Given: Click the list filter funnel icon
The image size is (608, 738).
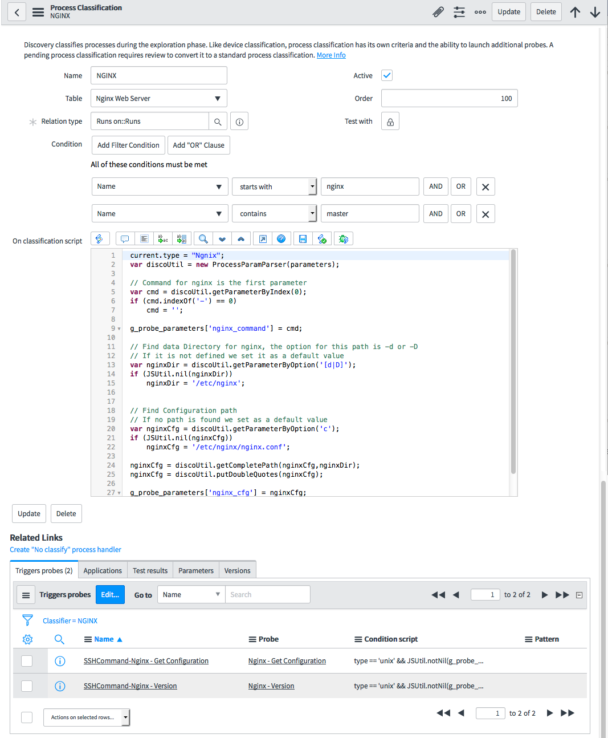Looking at the screenshot, I should click(x=27, y=620).
